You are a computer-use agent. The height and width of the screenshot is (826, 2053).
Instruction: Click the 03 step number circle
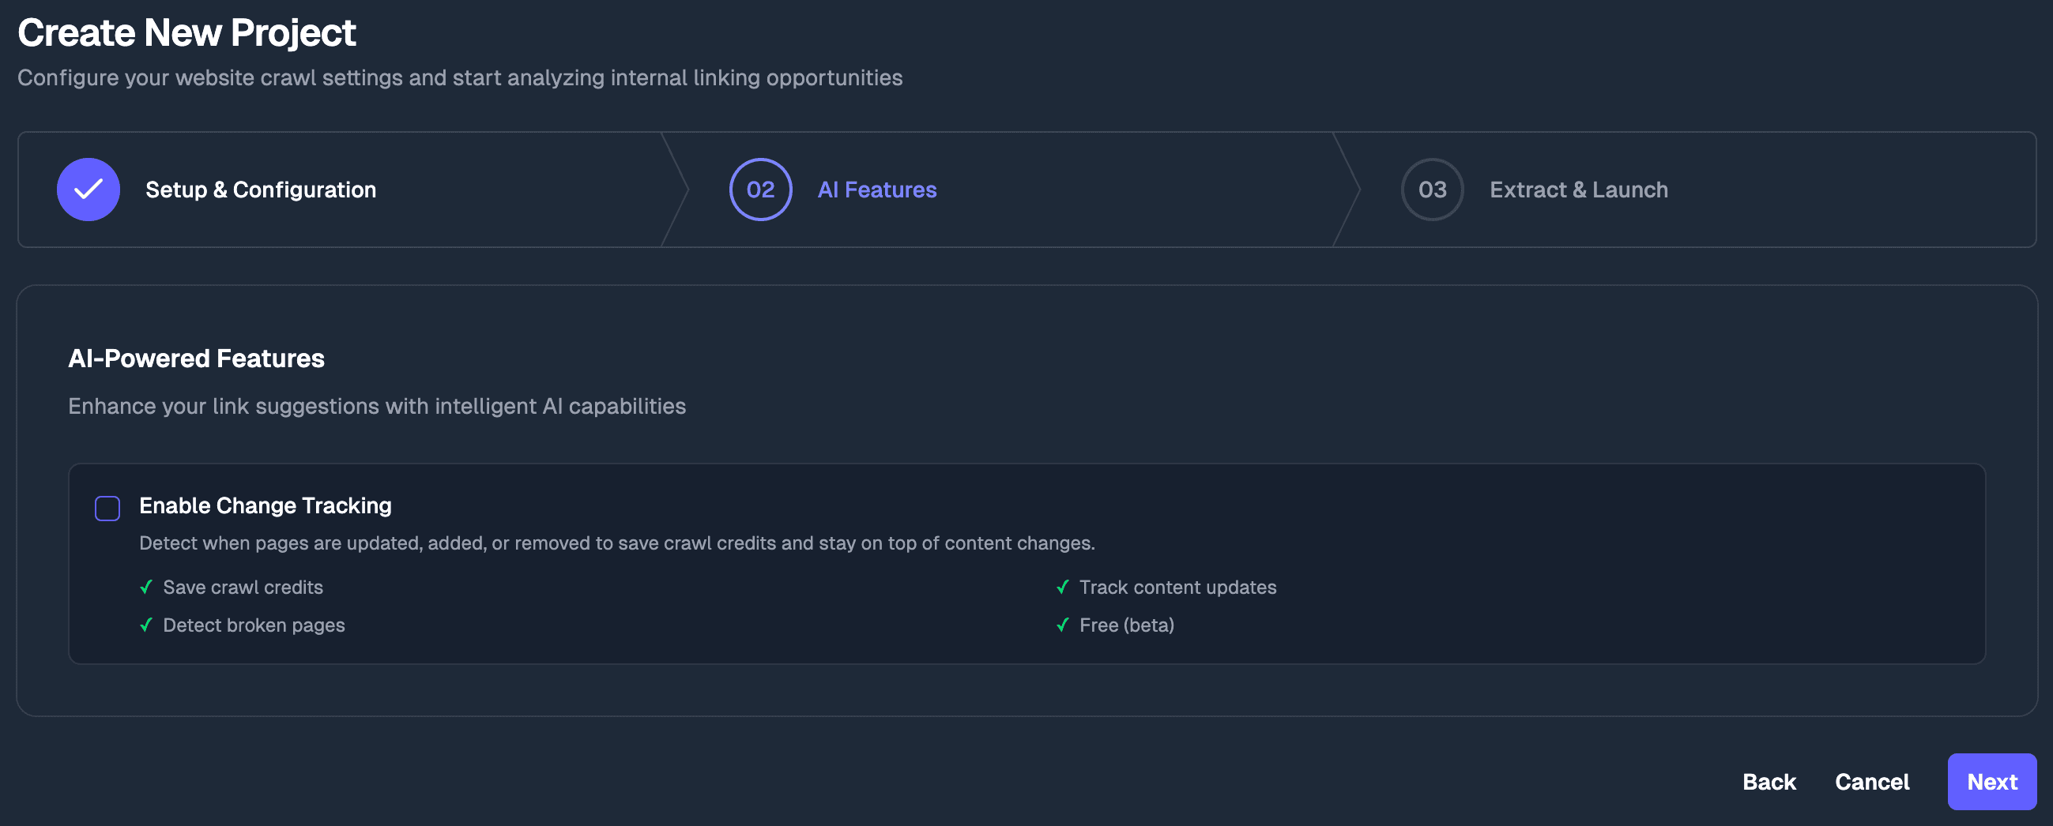click(x=1431, y=190)
